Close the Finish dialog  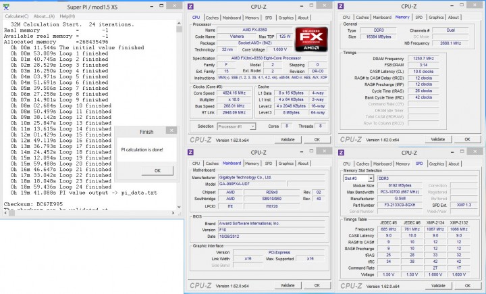[x=171, y=130]
